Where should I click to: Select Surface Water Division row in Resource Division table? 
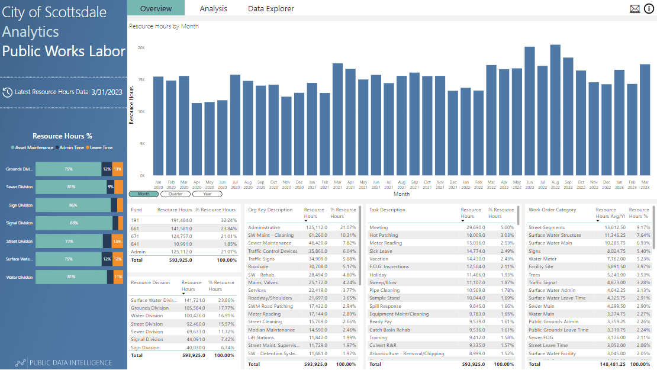point(183,301)
